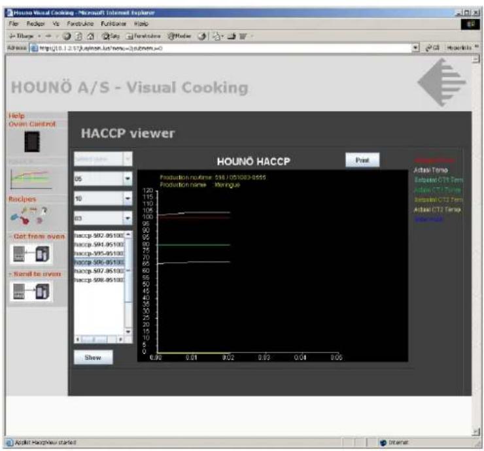Image resolution: width=484 pixels, height=451 pixels.
Task: Select highlighted haccp-596 file in list
Action: [x=99, y=262]
